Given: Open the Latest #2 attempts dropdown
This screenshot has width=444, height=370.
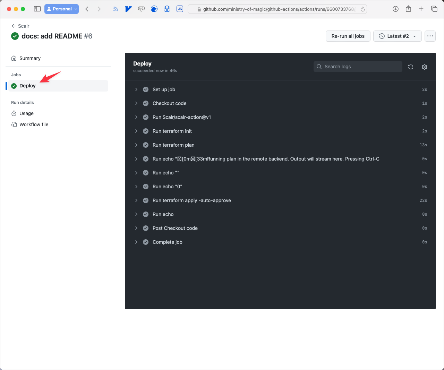Looking at the screenshot, I should pos(398,36).
